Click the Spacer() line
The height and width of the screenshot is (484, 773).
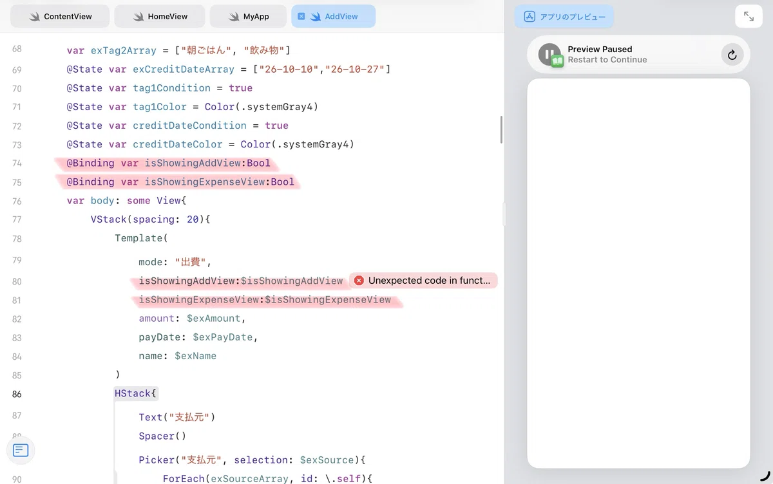click(162, 436)
